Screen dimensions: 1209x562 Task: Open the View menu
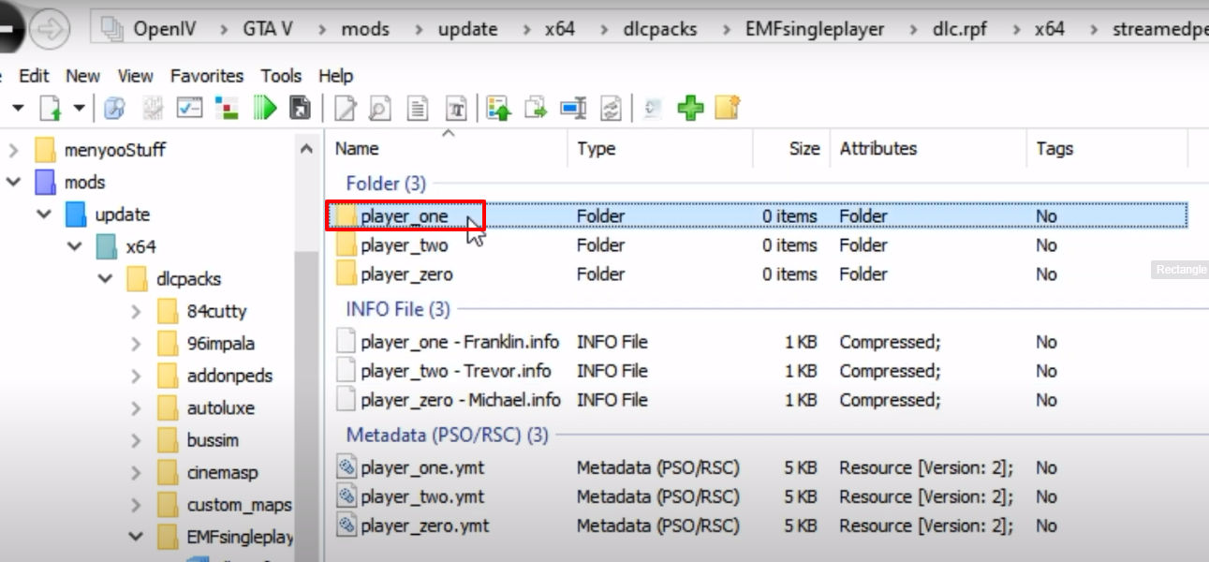(x=135, y=76)
